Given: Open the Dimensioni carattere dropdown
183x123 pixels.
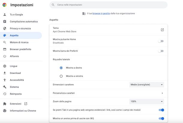Looking at the screenshot, I should (x=147, y=85).
